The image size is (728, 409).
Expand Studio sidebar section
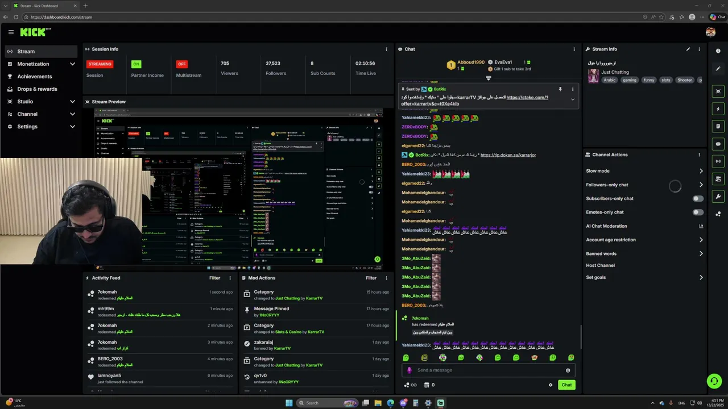[72, 102]
